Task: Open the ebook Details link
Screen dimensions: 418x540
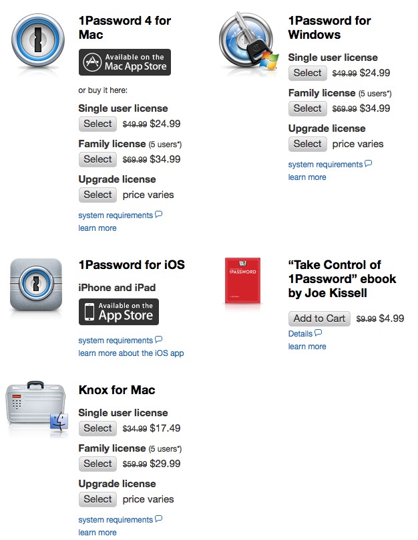Action: [300, 333]
